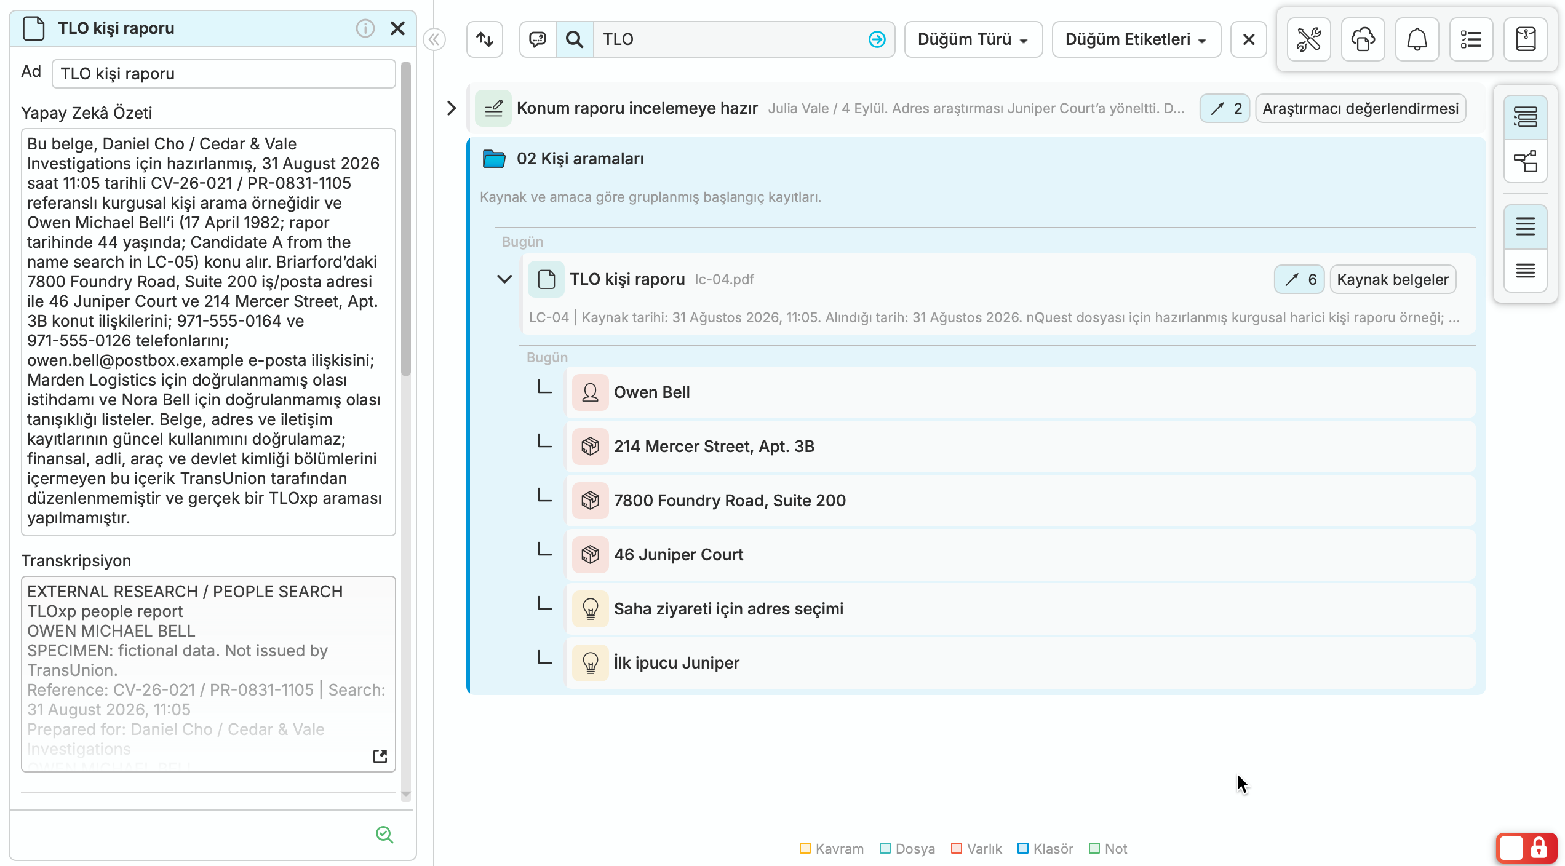Screen dimensions: 1565x866
Task: Click the cloud sync icon
Action: point(1363,39)
